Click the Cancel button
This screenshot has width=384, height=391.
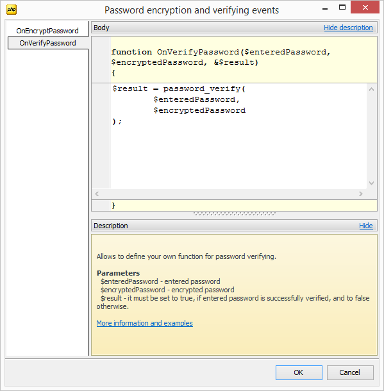coord(350,372)
